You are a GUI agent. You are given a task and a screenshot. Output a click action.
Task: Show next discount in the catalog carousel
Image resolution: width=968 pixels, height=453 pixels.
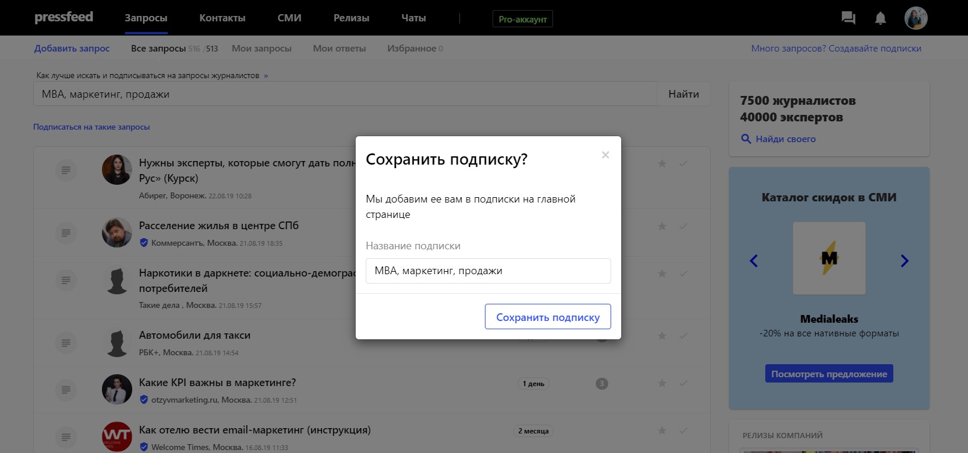click(x=904, y=261)
